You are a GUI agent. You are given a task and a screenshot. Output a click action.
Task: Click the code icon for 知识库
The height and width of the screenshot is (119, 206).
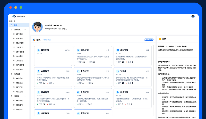[118, 71]
